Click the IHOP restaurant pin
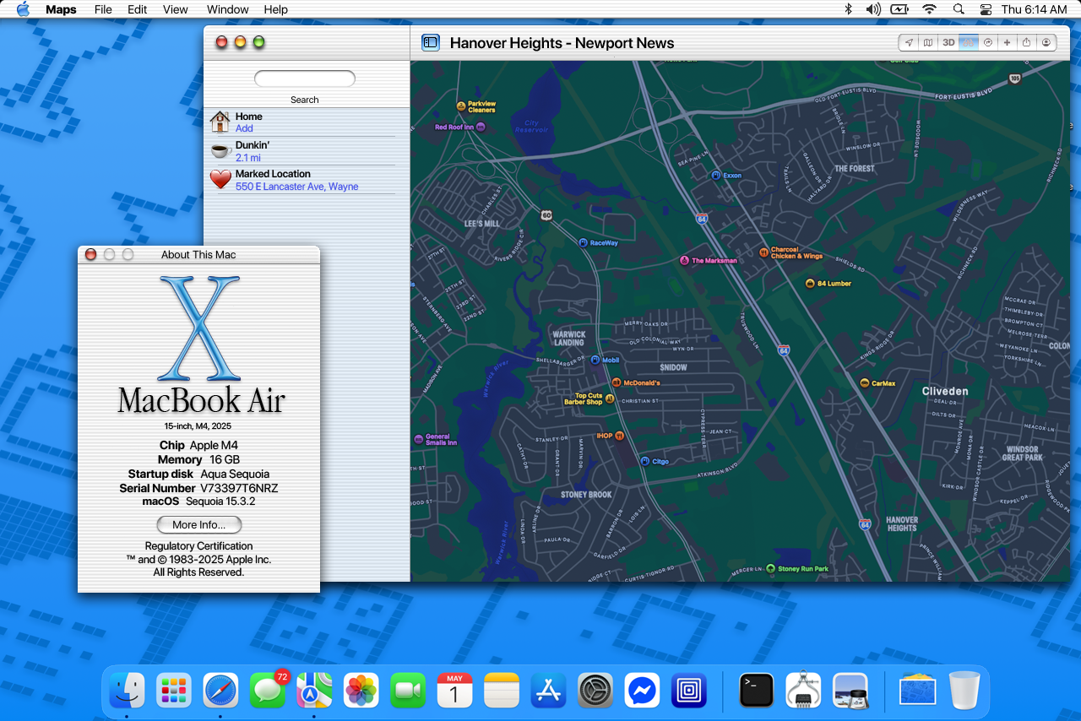Screen dimensions: 1081x721 (620, 436)
